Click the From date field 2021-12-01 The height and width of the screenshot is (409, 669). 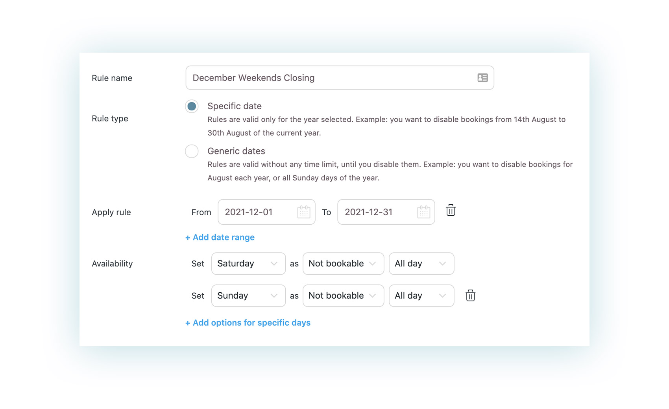[266, 212]
